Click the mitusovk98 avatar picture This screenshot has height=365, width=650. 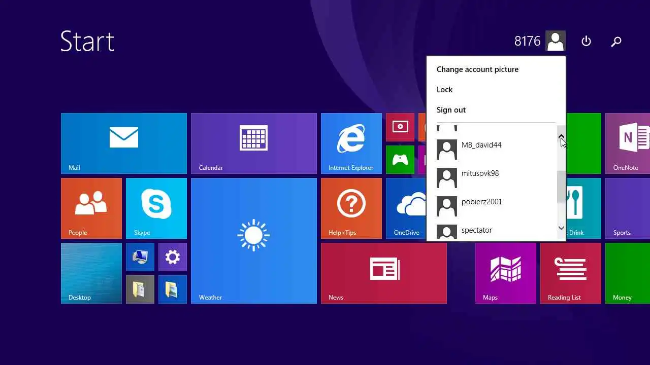447,178
